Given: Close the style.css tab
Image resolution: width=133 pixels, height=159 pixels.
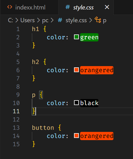Looking at the screenshot, I should tap(107, 7).
